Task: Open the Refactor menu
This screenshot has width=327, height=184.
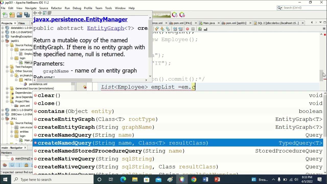Action: pyautogui.click(x=56, y=8)
